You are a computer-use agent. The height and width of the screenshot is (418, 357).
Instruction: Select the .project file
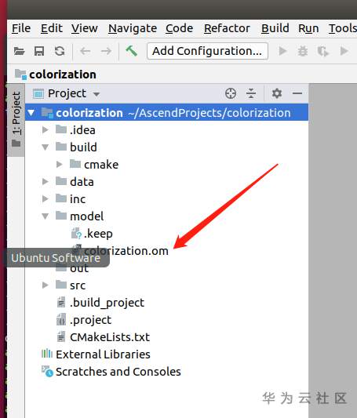click(x=84, y=320)
